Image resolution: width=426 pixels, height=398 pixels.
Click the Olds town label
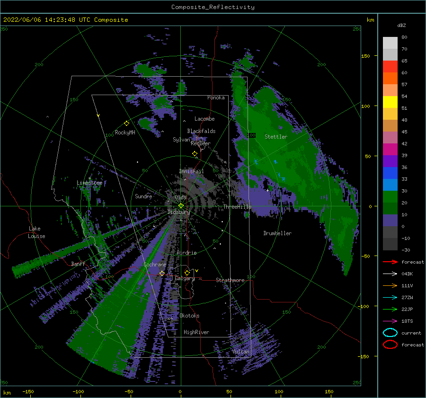[180, 197]
